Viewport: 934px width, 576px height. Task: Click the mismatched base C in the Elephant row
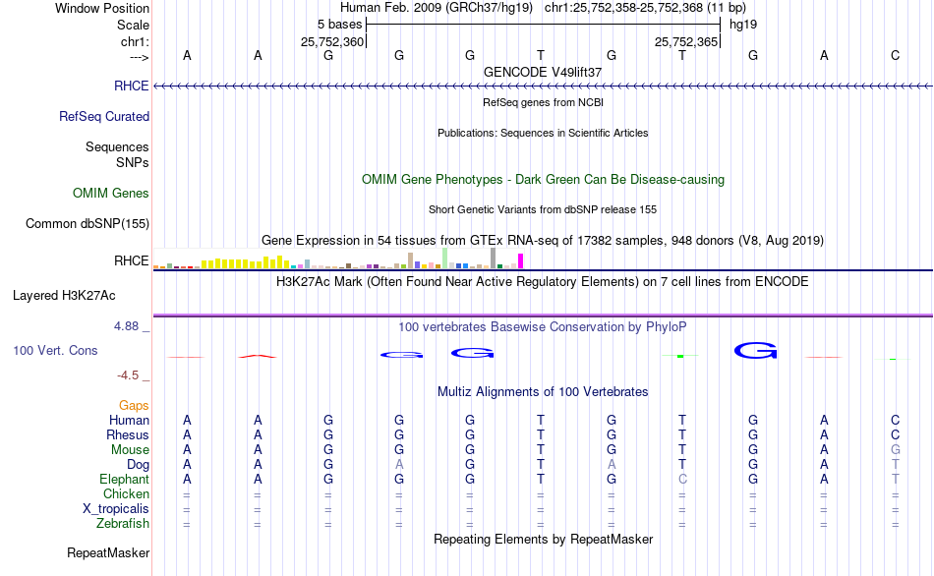coord(682,479)
